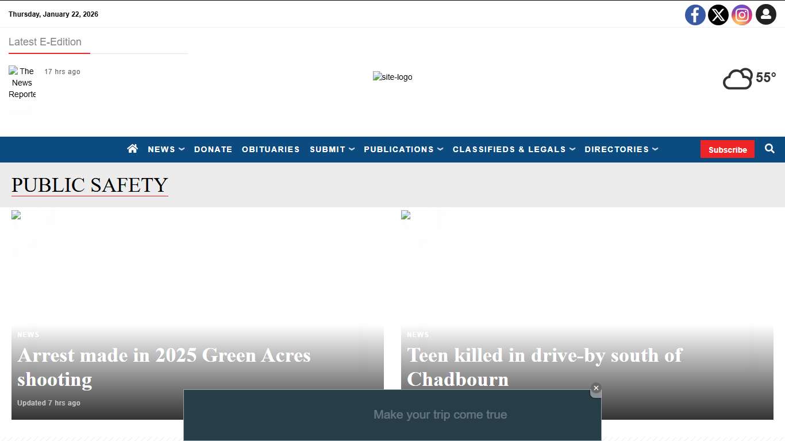The width and height of the screenshot is (785, 441).
Task: Click the site-logo image in header
Action: (x=392, y=77)
